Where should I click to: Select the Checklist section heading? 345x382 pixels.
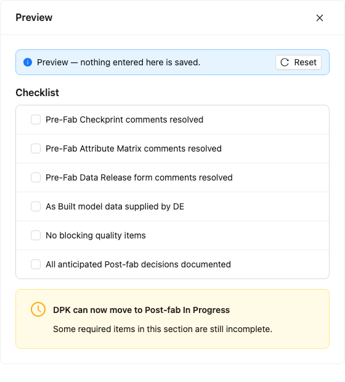(x=38, y=92)
